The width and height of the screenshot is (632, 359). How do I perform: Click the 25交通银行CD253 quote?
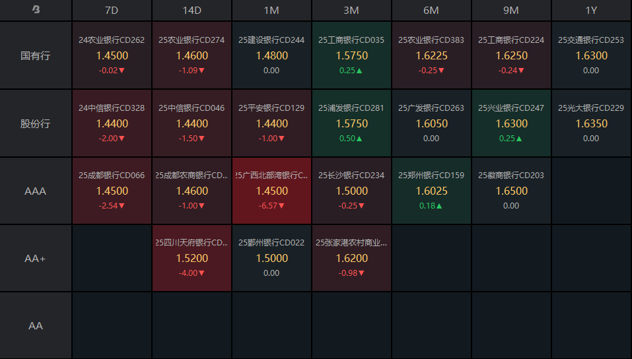point(591,55)
